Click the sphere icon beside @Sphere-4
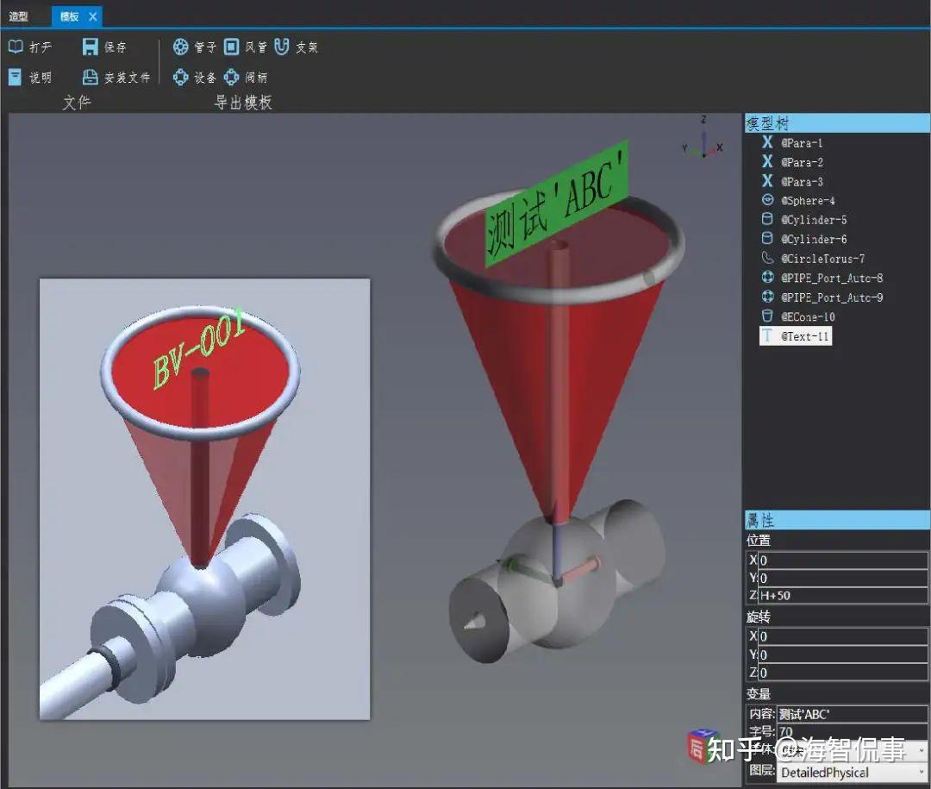Screen dimensions: 931x789 pyautogui.click(x=767, y=200)
